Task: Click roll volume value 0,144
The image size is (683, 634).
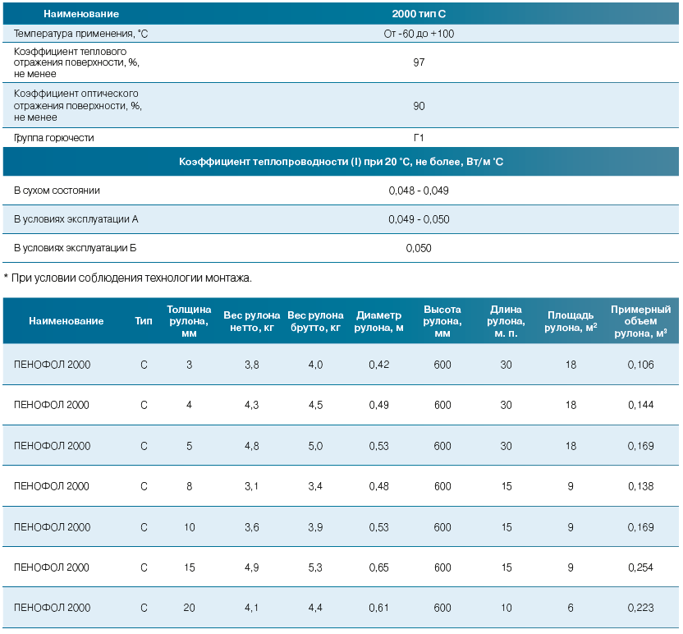Action: 641,405
